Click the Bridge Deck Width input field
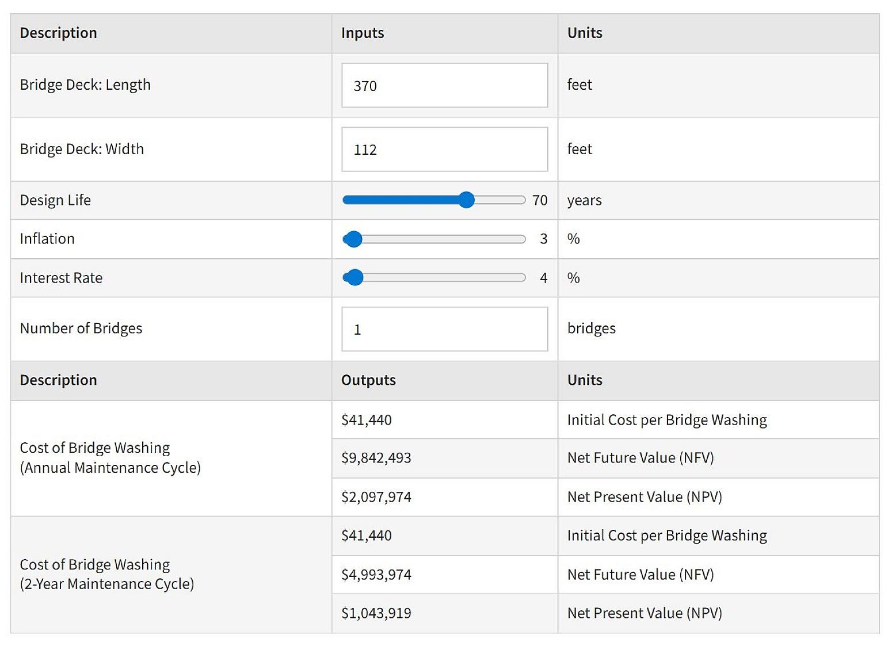Image resolution: width=892 pixels, height=646 pixels. tap(444, 150)
